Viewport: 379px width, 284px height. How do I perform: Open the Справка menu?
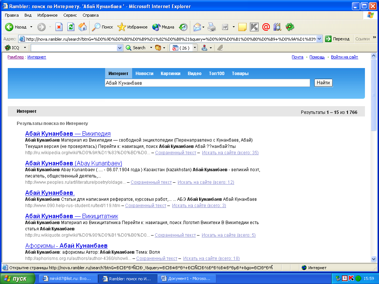[91, 15]
